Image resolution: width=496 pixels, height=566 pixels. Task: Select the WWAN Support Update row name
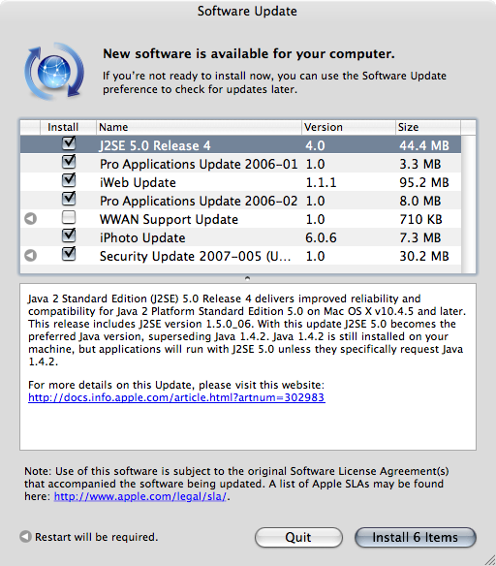(169, 219)
